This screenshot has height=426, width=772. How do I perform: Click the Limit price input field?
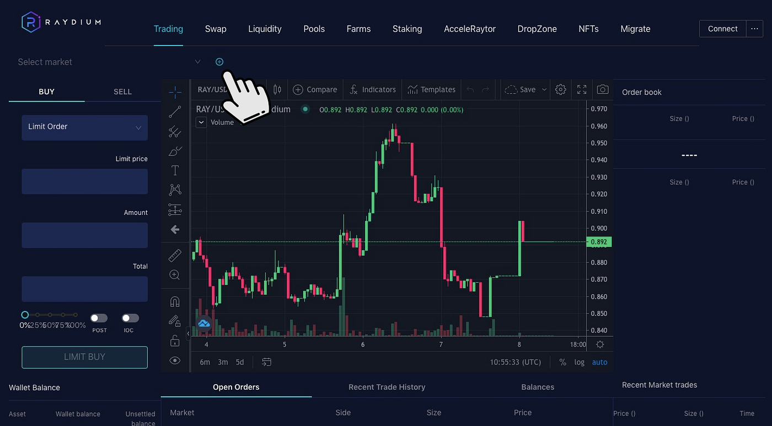click(x=84, y=181)
